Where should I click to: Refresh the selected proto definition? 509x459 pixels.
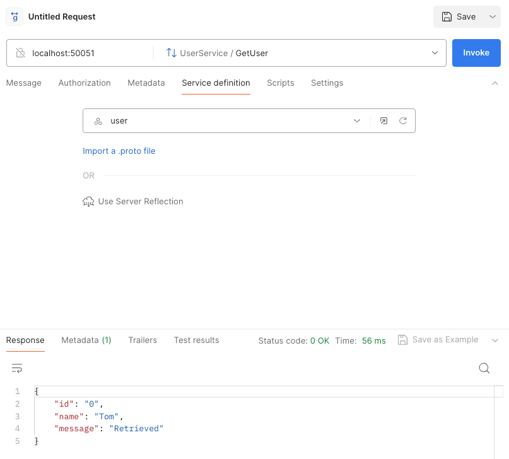[403, 120]
